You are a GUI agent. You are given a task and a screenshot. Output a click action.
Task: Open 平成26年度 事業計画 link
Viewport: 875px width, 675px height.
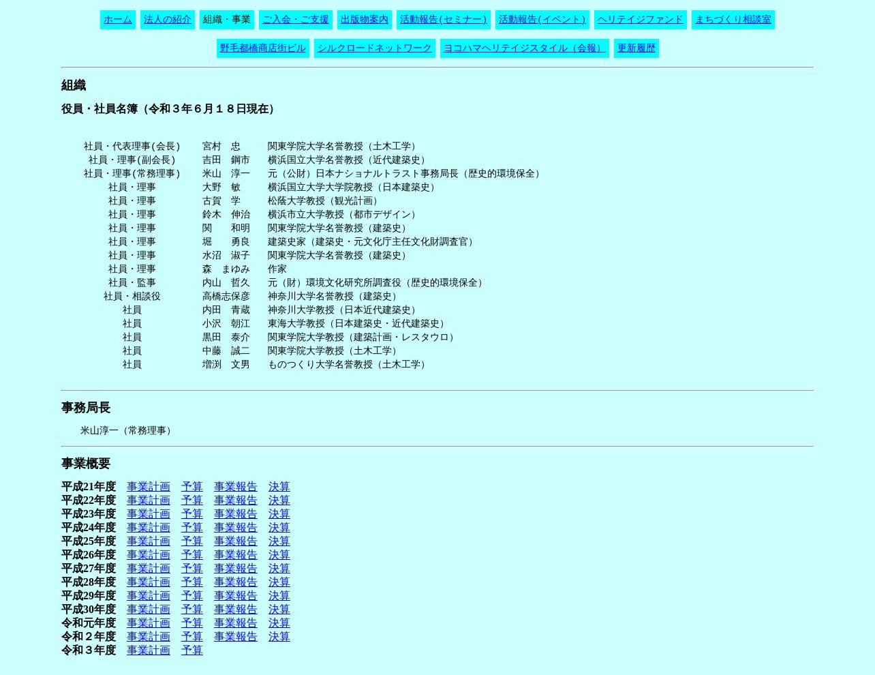pos(149,555)
